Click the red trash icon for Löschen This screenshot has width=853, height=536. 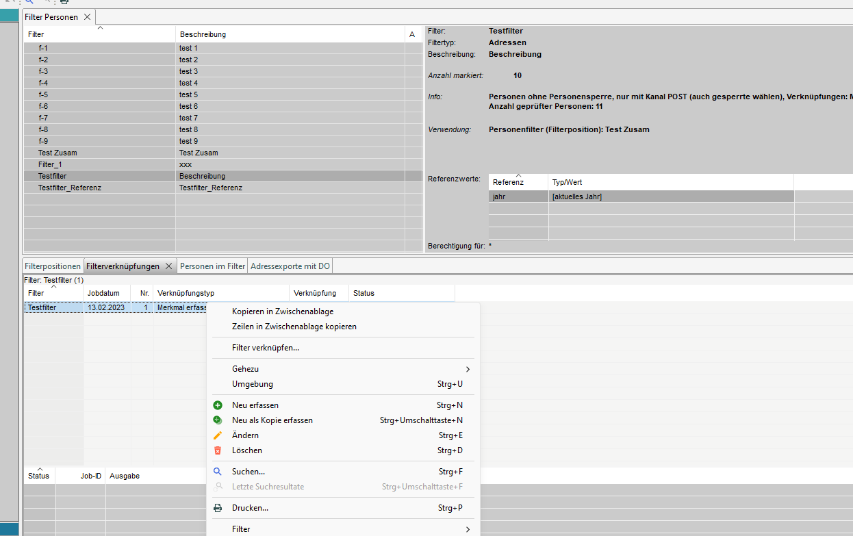pos(218,450)
